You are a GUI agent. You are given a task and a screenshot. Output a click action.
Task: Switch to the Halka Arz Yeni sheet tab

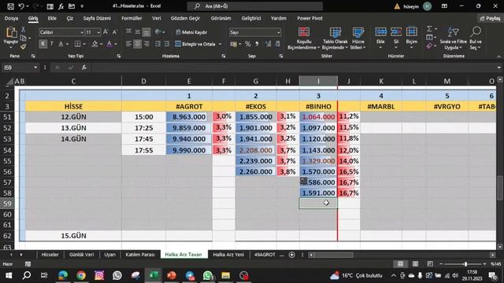pyautogui.click(x=228, y=255)
